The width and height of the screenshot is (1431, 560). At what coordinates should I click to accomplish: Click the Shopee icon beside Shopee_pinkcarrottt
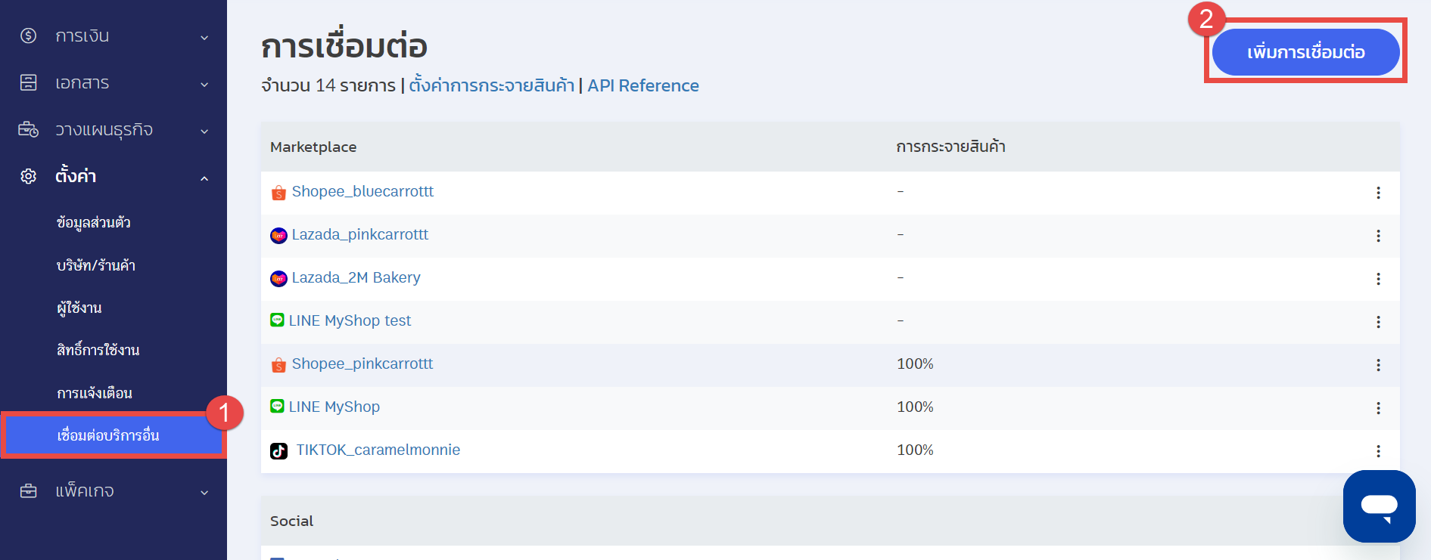(278, 365)
